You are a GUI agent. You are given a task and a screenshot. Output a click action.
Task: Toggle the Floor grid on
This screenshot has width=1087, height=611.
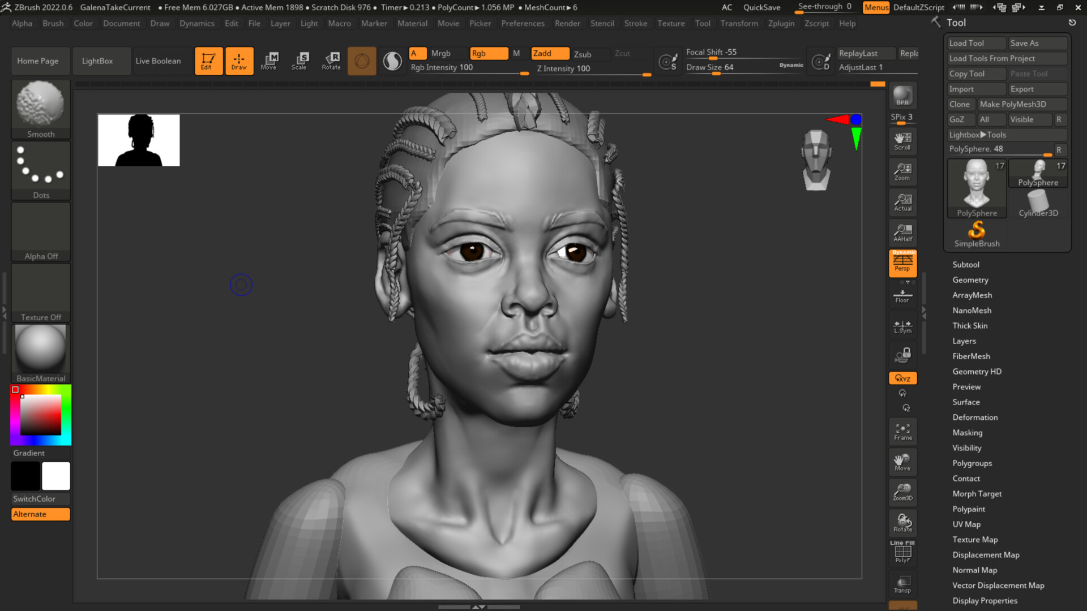(x=902, y=295)
